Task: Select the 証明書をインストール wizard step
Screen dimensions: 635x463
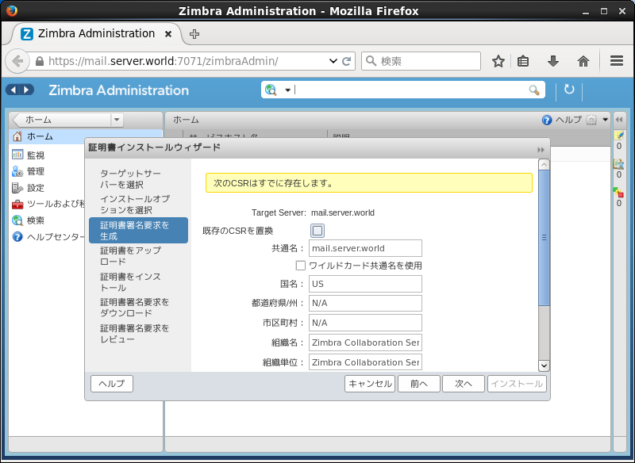Action: 138,282
